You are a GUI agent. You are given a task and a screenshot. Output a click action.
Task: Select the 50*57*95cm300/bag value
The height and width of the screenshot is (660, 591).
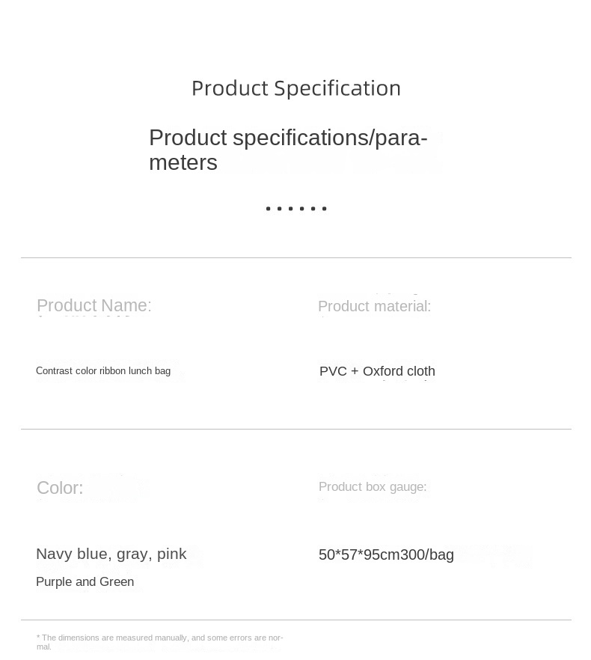coord(386,554)
